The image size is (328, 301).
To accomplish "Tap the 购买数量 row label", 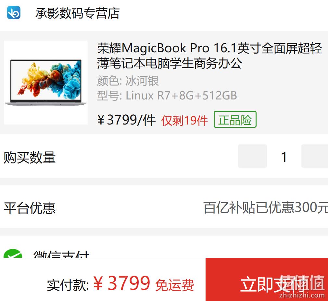I will pos(30,157).
